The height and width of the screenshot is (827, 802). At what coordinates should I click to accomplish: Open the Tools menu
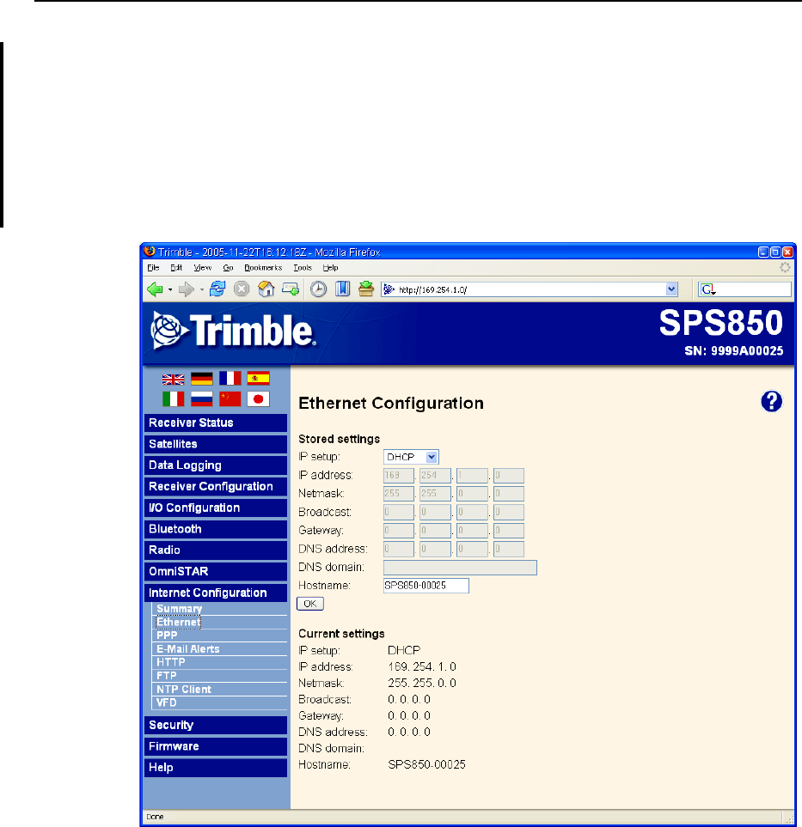pyautogui.click(x=303, y=267)
